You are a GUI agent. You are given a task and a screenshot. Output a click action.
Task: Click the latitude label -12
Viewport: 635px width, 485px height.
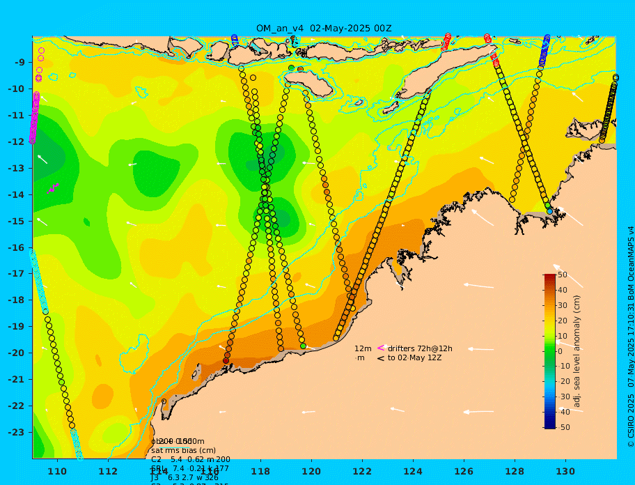point(17,142)
